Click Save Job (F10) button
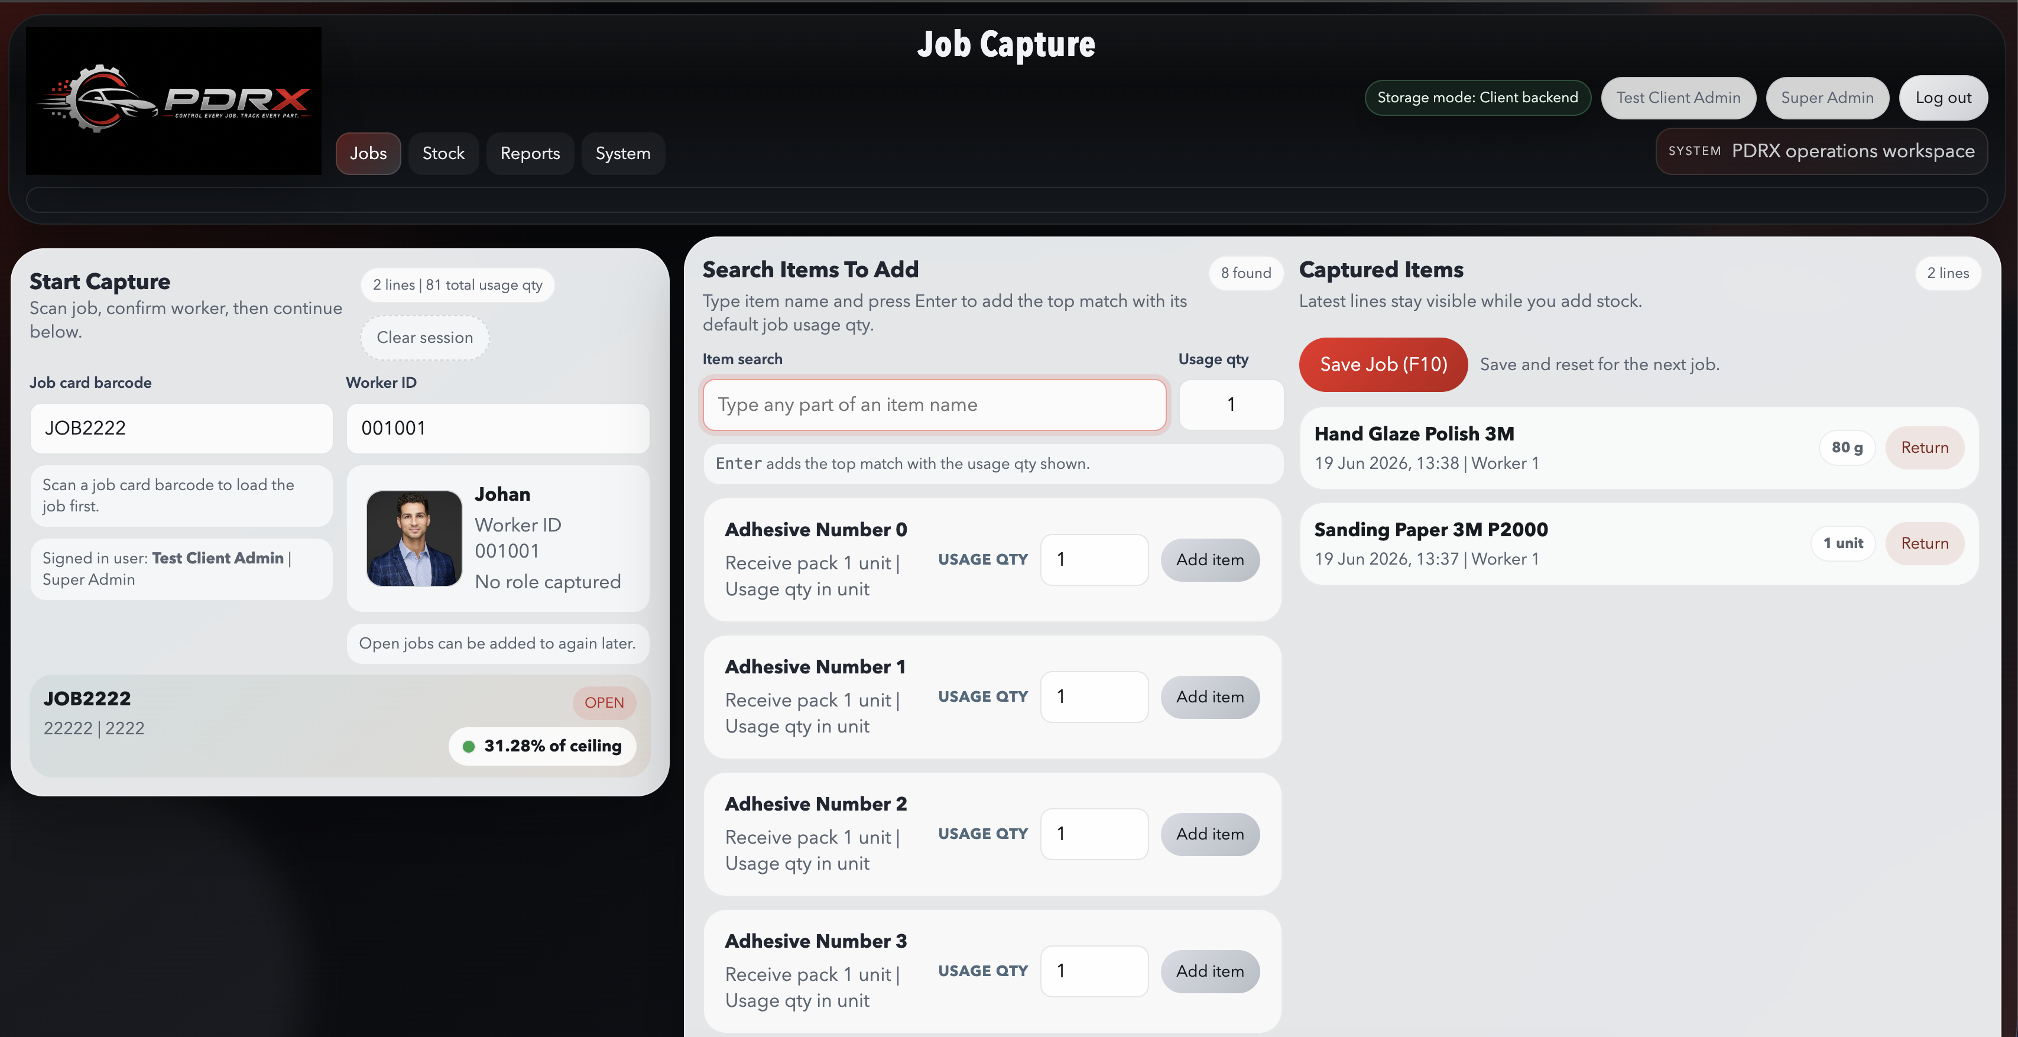Image resolution: width=2018 pixels, height=1037 pixels. pos(1383,364)
